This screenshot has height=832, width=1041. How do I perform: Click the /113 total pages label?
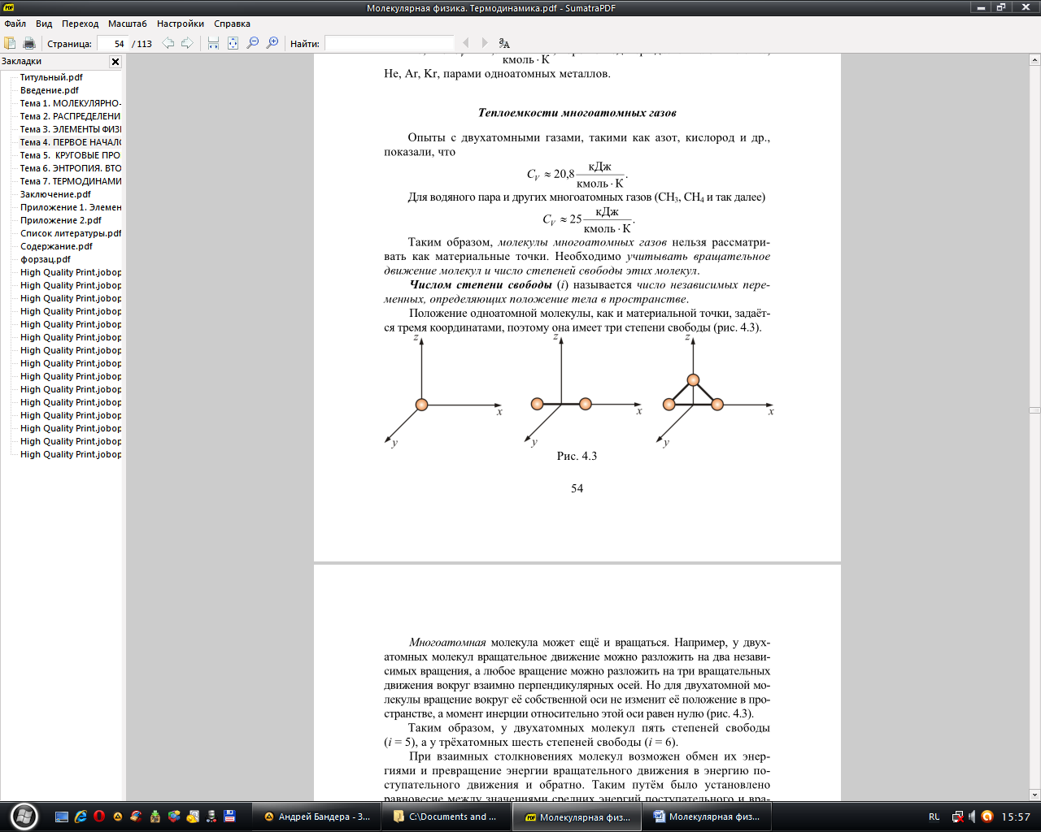click(x=142, y=44)
